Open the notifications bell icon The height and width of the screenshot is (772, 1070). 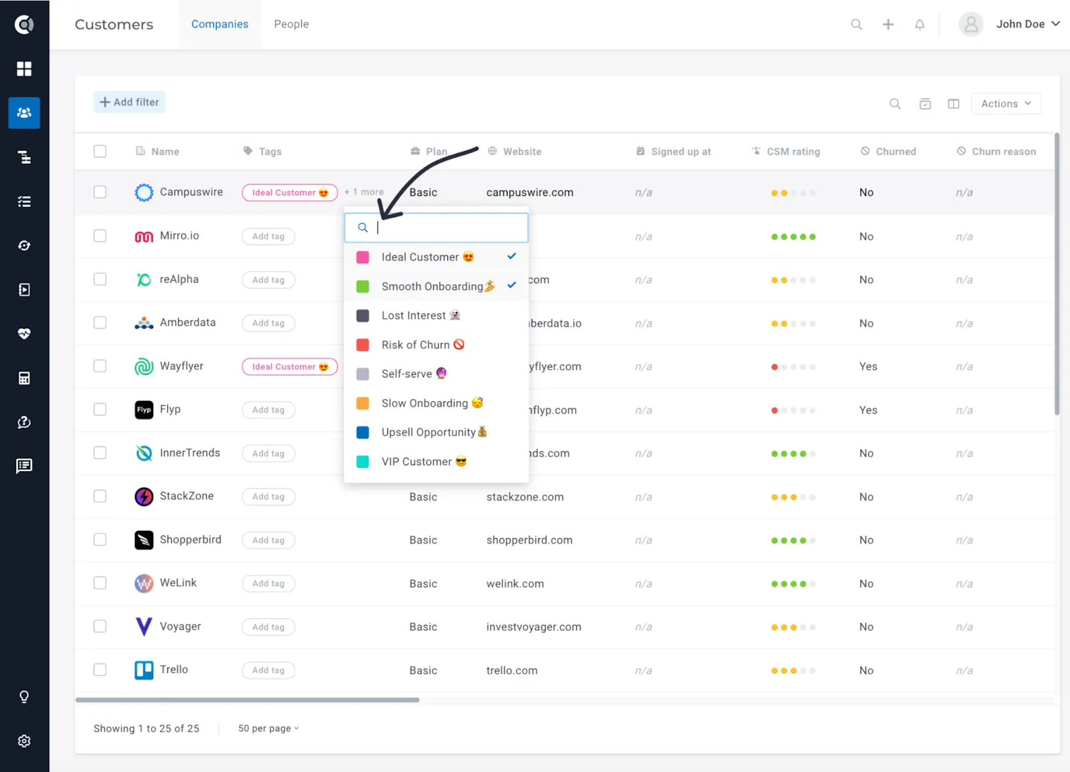[x=920, y=24]
